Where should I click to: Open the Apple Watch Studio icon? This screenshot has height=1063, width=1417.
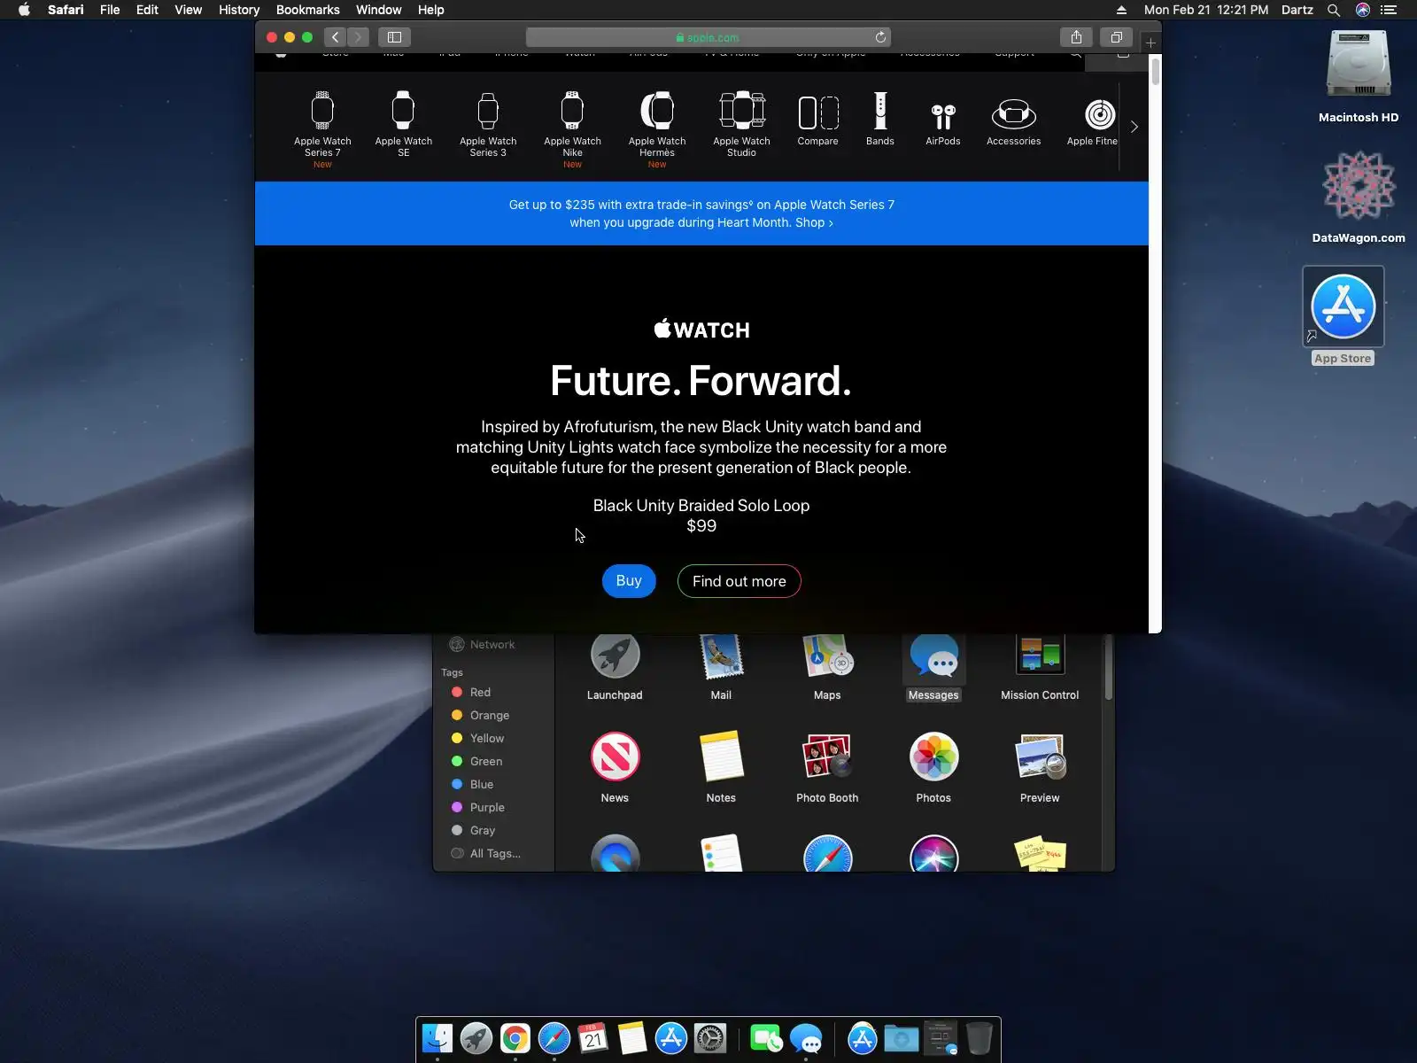(x=742, y=111)
